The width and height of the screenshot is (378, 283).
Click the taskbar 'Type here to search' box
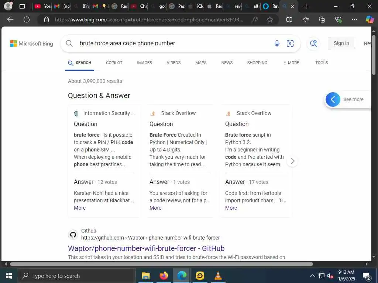tap(77, 276)
